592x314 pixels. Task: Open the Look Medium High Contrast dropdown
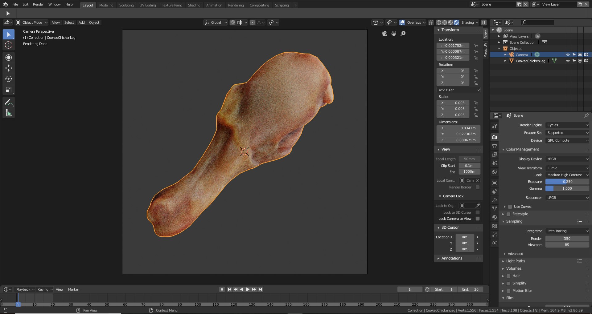567,175
